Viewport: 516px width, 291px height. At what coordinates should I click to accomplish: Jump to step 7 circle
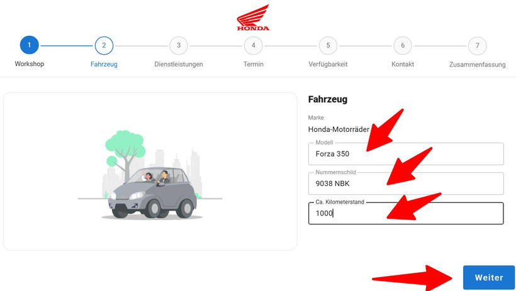(x=478, y=45)
